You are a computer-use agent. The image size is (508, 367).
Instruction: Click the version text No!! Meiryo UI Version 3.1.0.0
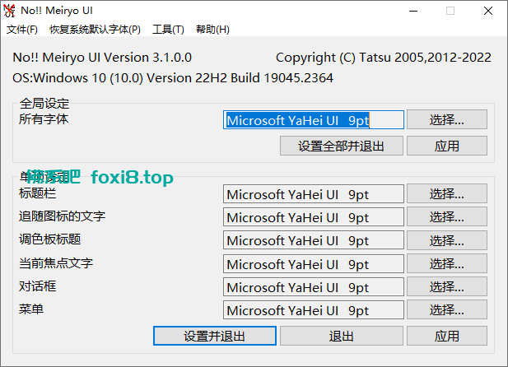102,58
